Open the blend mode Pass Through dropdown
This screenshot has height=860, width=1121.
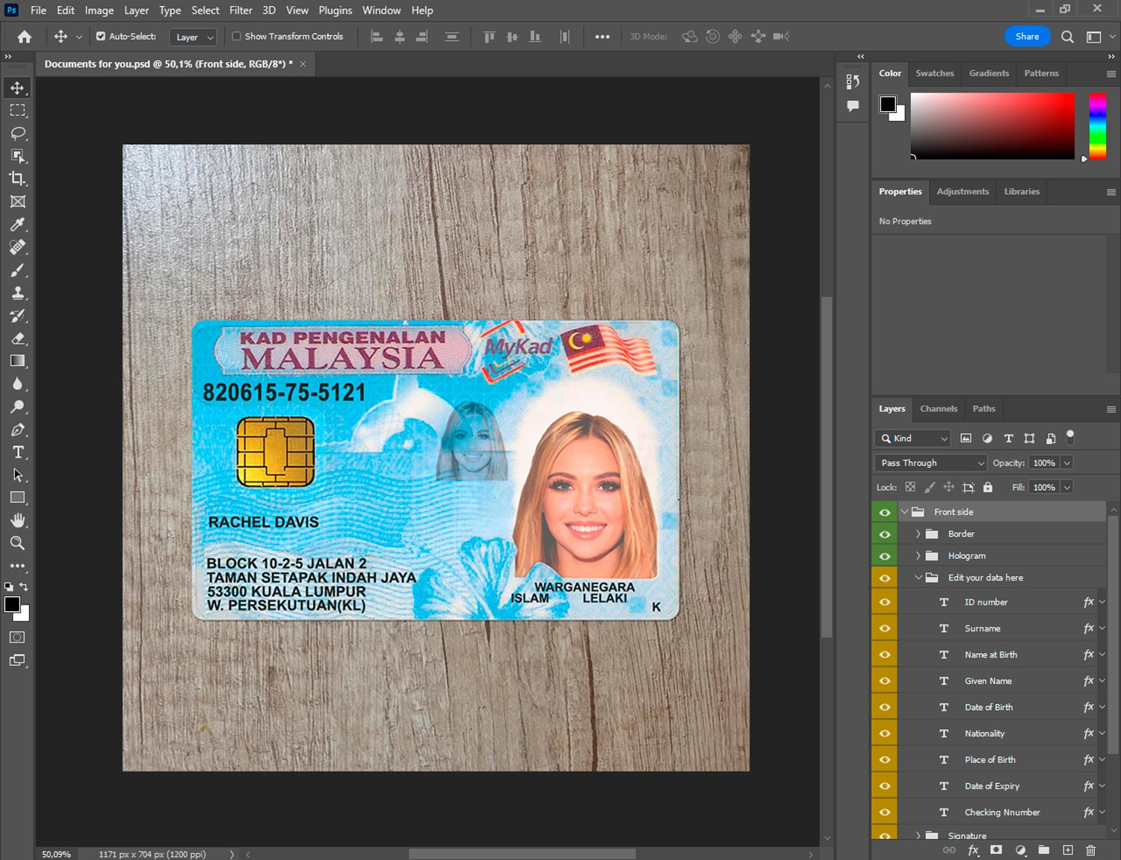point(930,463)
